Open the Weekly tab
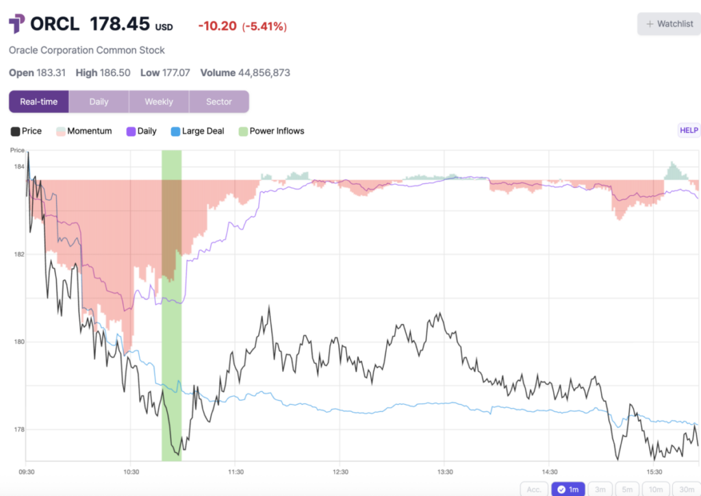701x496 pixels. tap(159, 101)
